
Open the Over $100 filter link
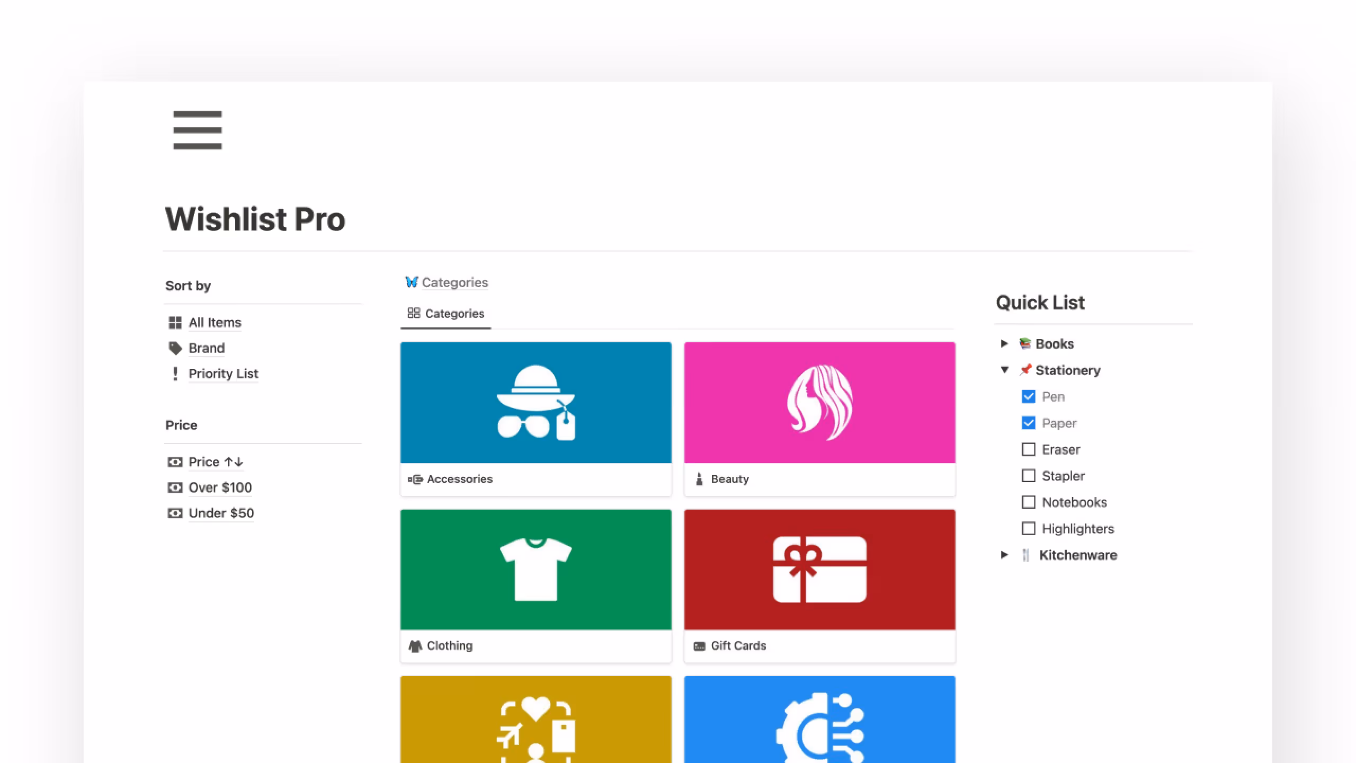click(220, 487)
